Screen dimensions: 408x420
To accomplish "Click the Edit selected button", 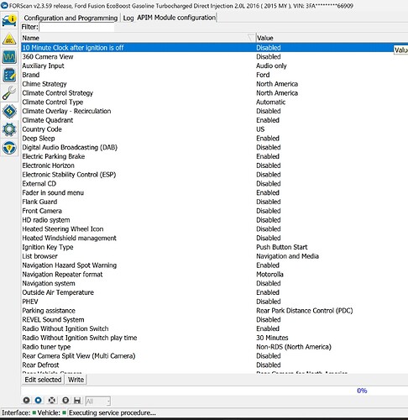I will coord(43,380).
